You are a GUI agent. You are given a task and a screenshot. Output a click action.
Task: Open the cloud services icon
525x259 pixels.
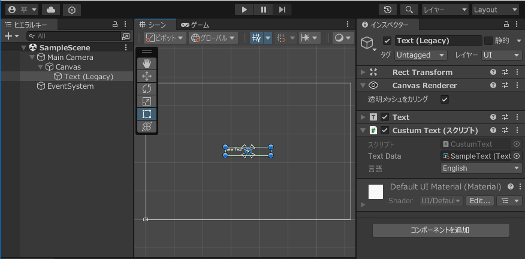click(51, 10)
